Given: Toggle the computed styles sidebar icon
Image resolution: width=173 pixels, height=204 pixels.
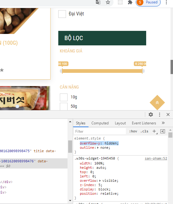Looking at the screenshot, I should [163, 131].
